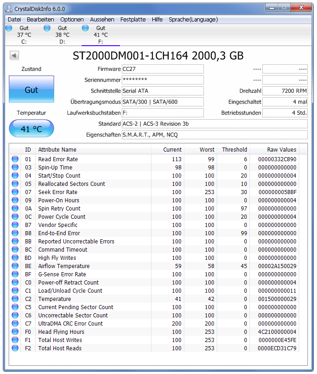This screenshot has width=317, height=374.
Task: Click the Worst column header
Action: click(200, 149)
